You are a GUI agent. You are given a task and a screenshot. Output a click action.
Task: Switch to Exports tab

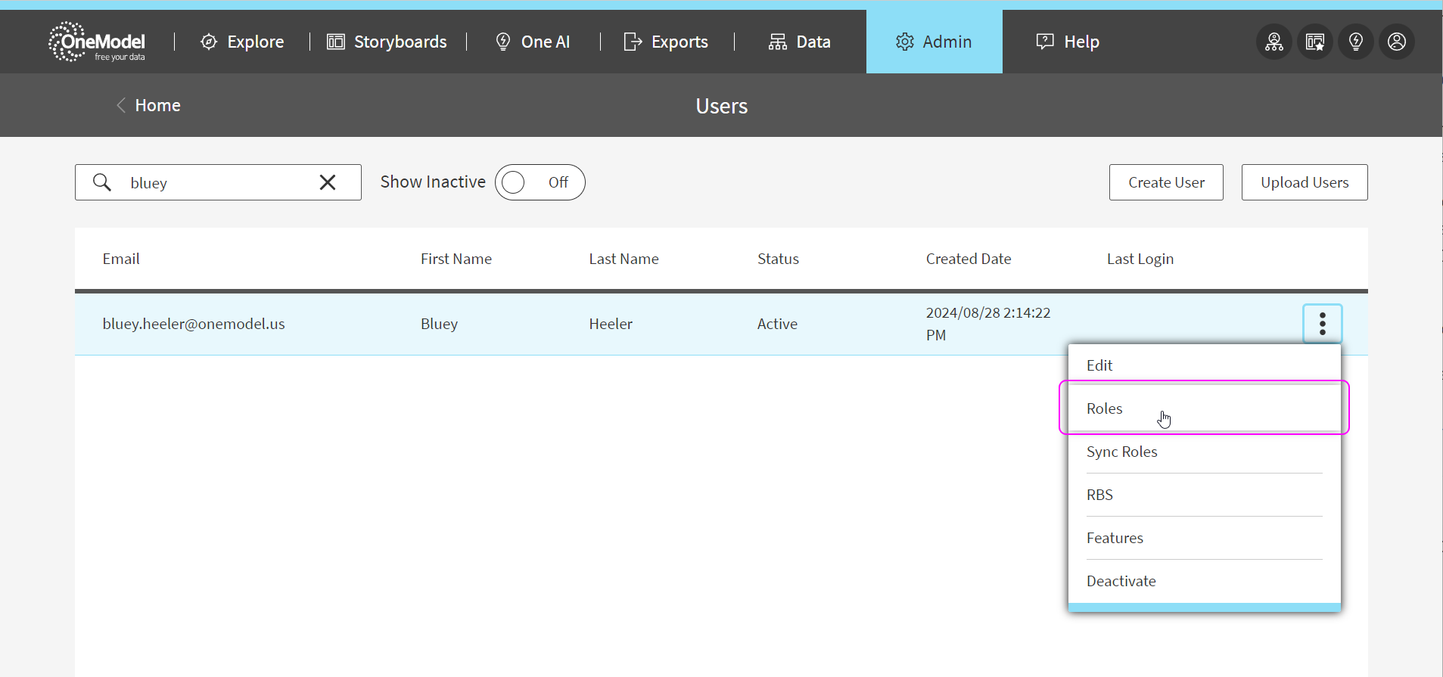[x=666, y=42]
